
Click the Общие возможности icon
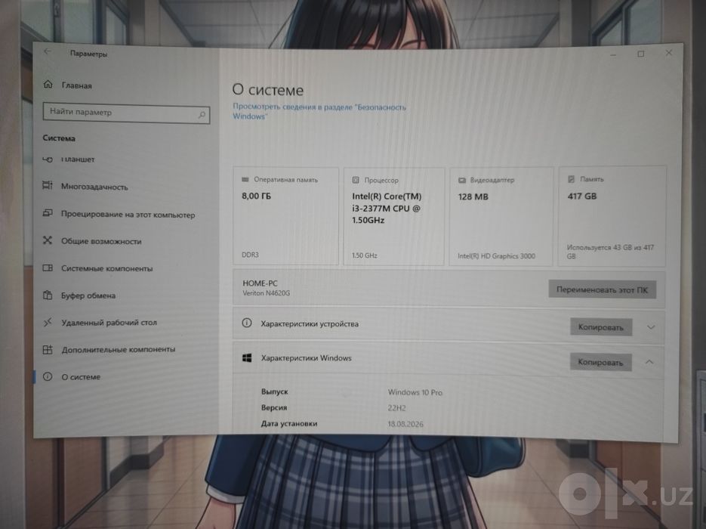tap(48, 240)
